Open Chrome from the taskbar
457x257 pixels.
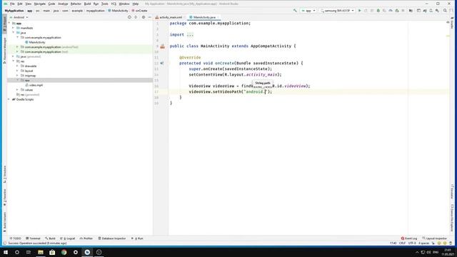(64, 252)
